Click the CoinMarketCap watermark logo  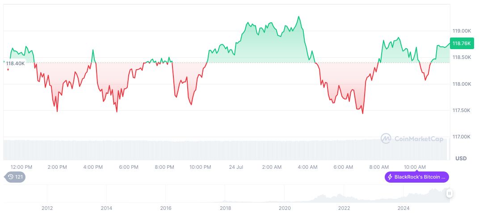coord(412,139)
